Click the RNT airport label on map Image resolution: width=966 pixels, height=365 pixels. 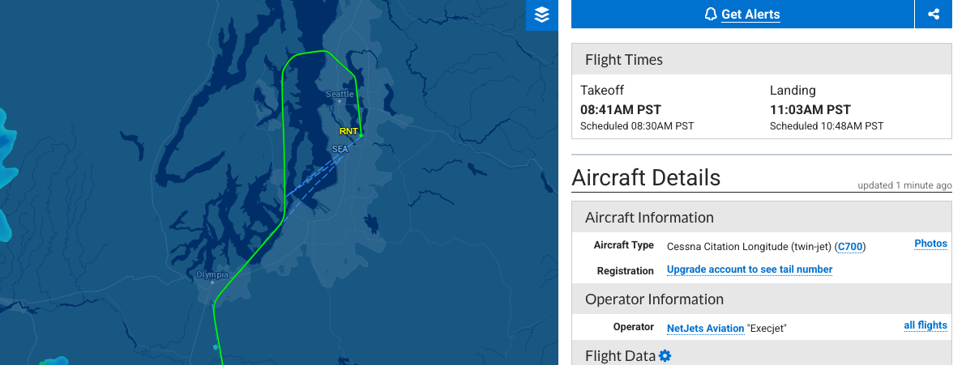(x=348, y=131)
